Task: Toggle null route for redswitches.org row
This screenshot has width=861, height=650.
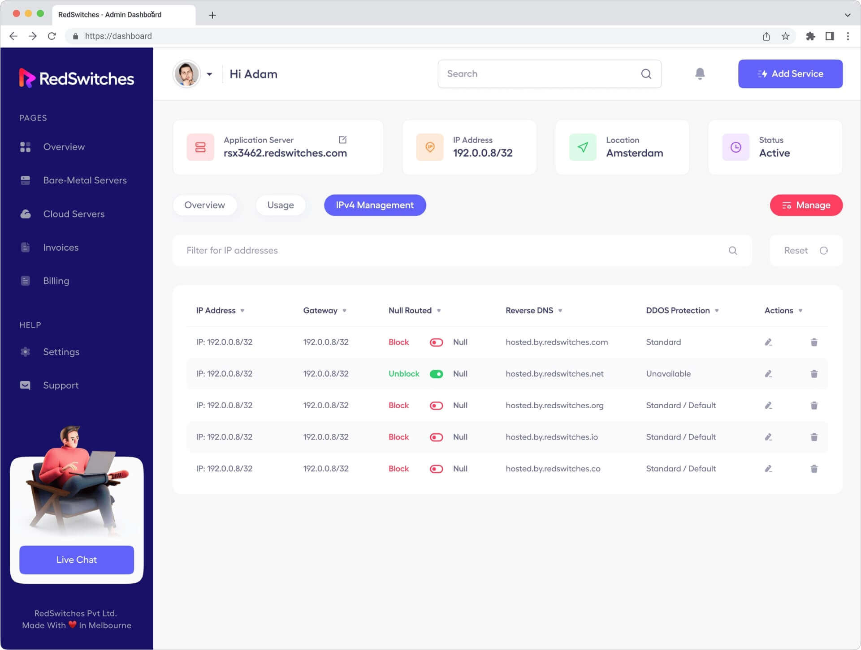Action: [x=436, y=406]
